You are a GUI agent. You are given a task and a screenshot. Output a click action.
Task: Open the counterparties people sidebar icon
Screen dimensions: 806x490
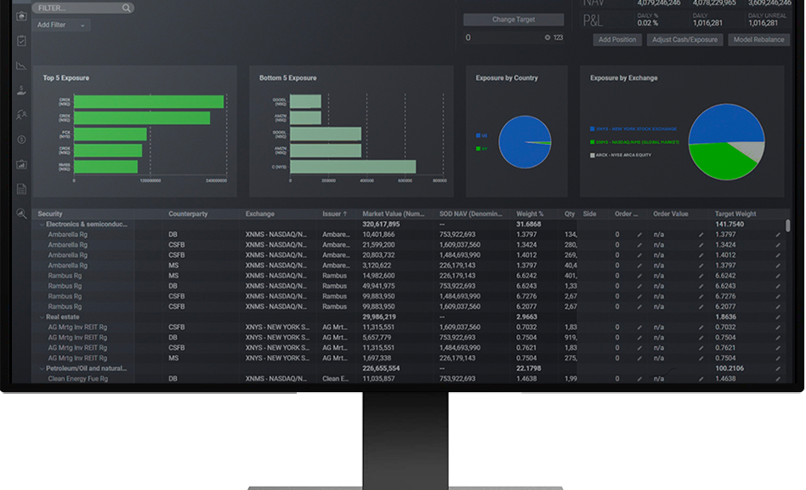[x=21, y=115]
